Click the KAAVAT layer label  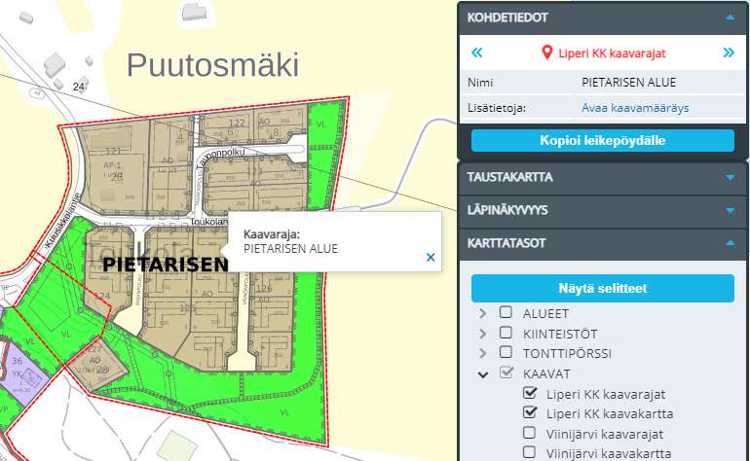pos(546,374)
